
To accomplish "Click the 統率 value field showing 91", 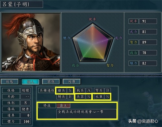I will click(x=148, y=21).
